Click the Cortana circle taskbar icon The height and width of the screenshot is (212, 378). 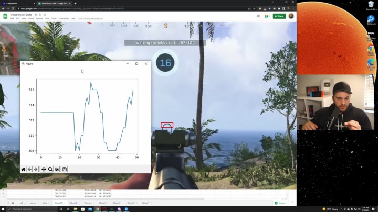[61, 209]
